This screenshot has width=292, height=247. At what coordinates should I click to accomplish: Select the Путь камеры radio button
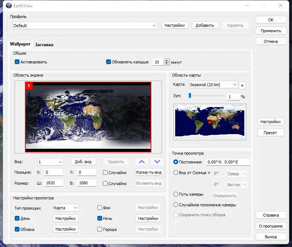click(176, 194)
